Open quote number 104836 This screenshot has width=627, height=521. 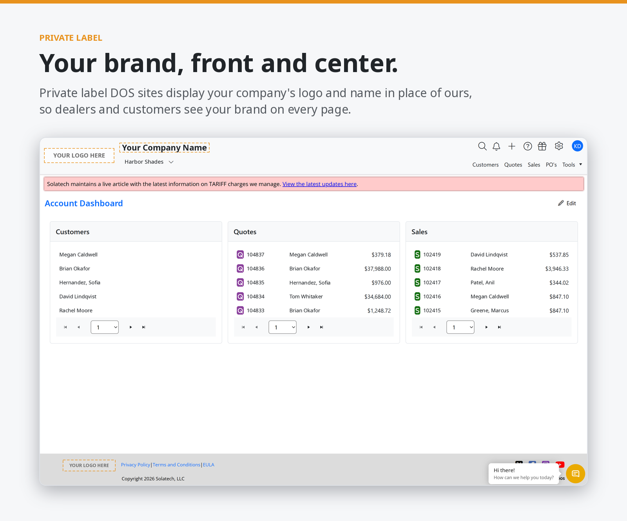[256, 269]
